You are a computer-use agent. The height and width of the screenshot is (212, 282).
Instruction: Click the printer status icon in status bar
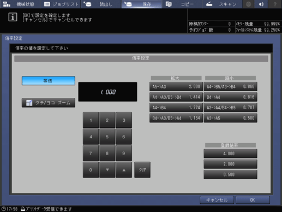[x=23, y=209]
